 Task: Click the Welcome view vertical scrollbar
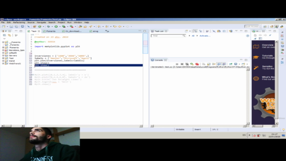tap(277, 82)
